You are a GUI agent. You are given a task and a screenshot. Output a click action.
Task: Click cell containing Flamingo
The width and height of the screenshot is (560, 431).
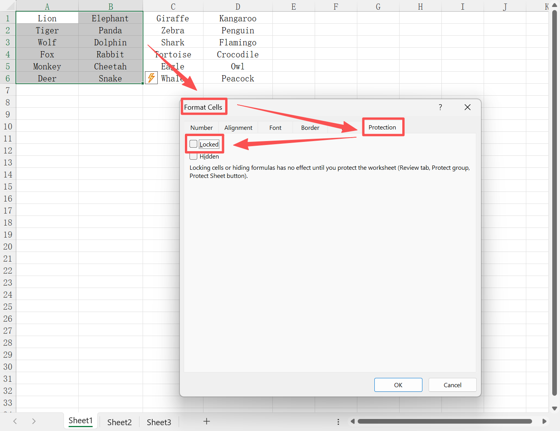[238, 42]
